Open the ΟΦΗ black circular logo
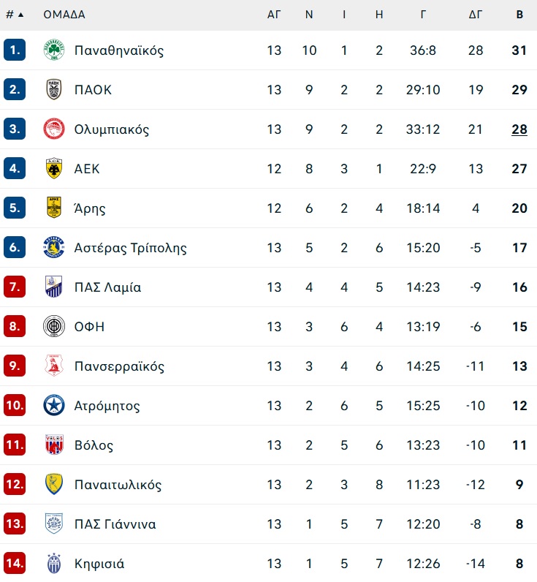Image resolution: width=537 pixels, height=582 pixels. click(54, 327)
